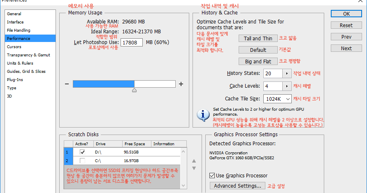
Task: Click the 16.97GB free space cell
Action: coord(131,161)
